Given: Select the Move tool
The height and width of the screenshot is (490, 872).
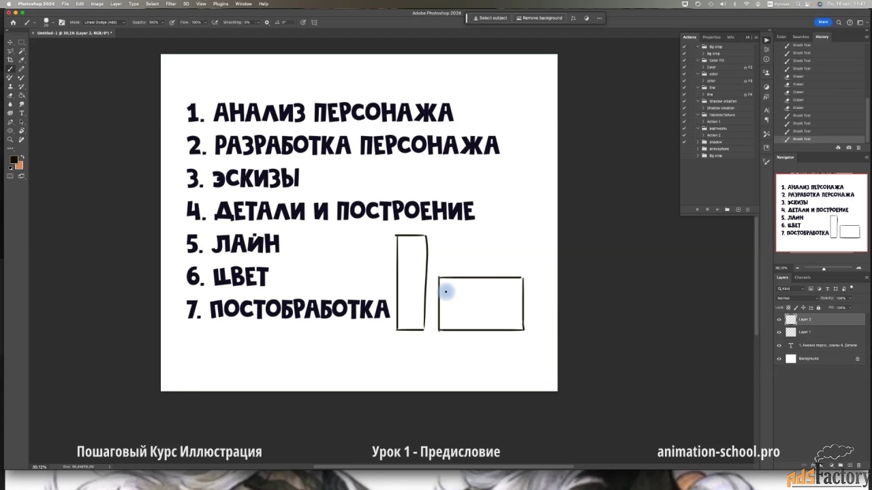Looking at the screenshot, I should [x=10, y=42].
